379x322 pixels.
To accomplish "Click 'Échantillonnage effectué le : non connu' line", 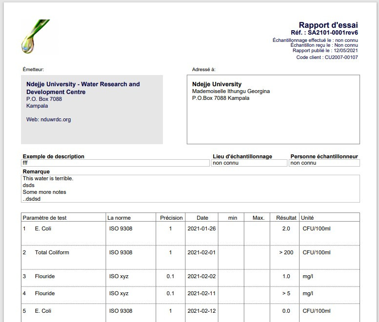I will pyautogui.click(x=315, y=40).
